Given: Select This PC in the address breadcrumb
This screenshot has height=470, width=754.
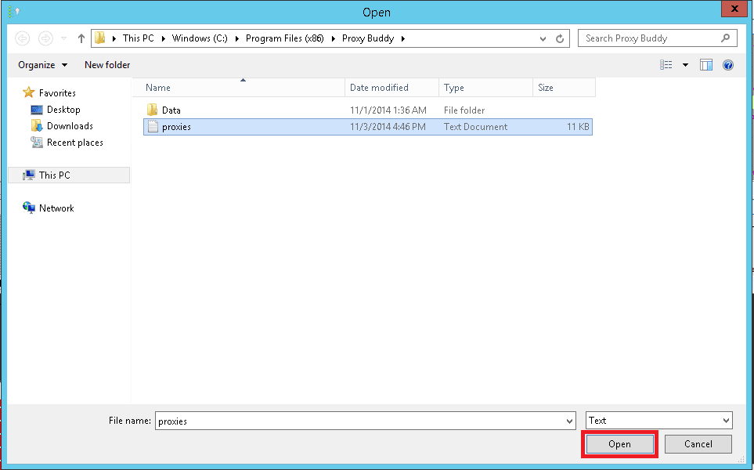Looking at the screenshot, I should pos(139,38).
